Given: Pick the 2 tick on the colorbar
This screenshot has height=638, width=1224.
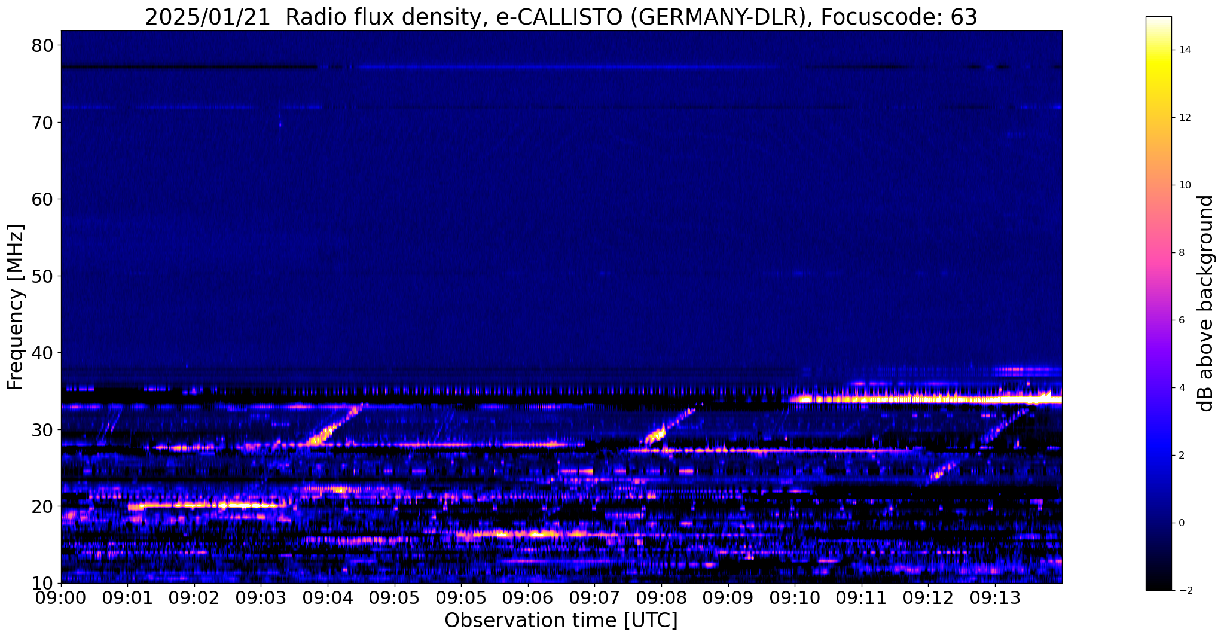Looking at the screenshot, I should 1181,456.
